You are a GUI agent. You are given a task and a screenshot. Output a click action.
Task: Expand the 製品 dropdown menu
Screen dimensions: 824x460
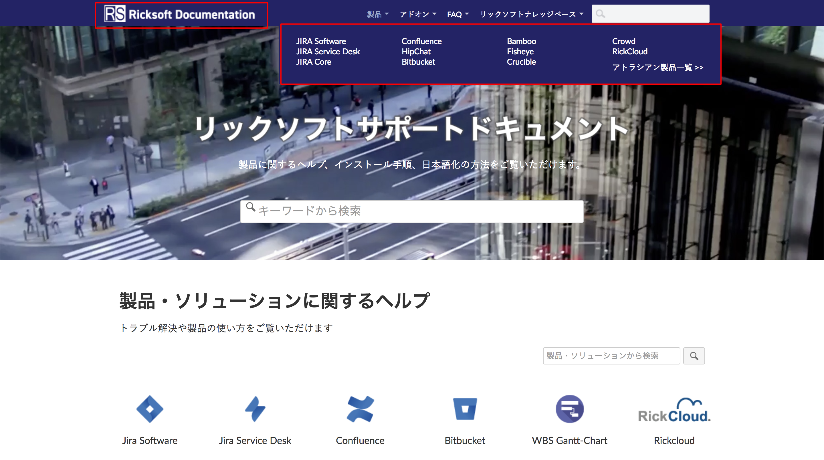point(378,14)
